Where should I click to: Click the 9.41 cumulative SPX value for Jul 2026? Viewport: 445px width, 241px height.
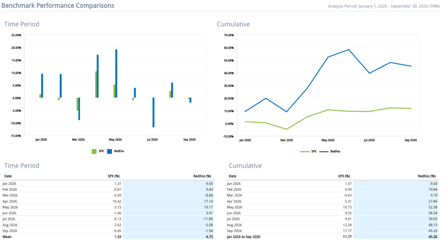click(348, 219)
